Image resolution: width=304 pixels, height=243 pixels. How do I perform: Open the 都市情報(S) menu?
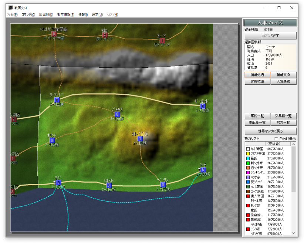point(66,14)
